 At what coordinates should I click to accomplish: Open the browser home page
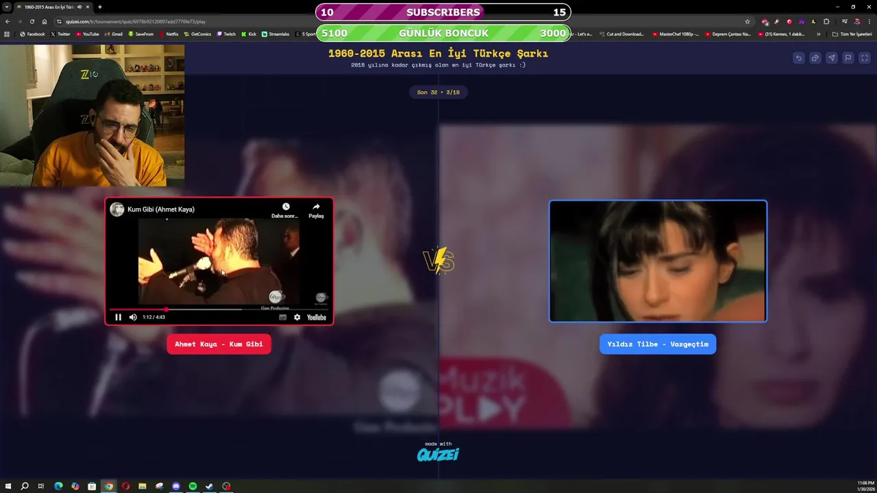tap(45, 21)
